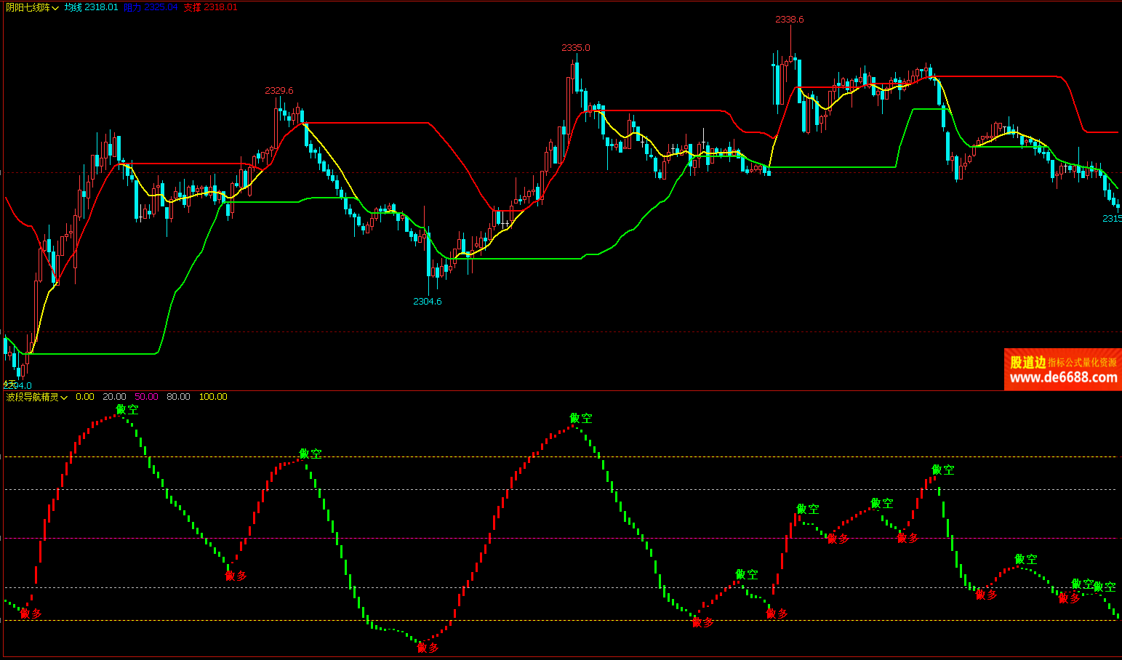
Task: Click the 80.00 level value in oscillator header
Action: pos(178,397)
